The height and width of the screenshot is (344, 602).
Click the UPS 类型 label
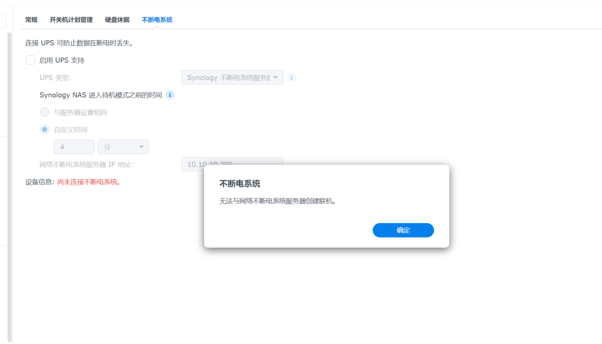(55, 78)
